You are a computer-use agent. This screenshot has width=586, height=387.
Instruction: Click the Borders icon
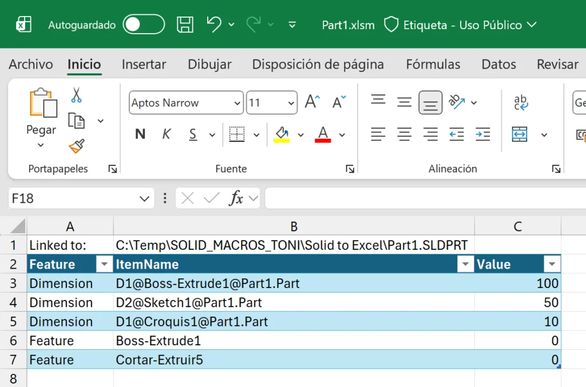pyautogui.click(x=237, y=134)
